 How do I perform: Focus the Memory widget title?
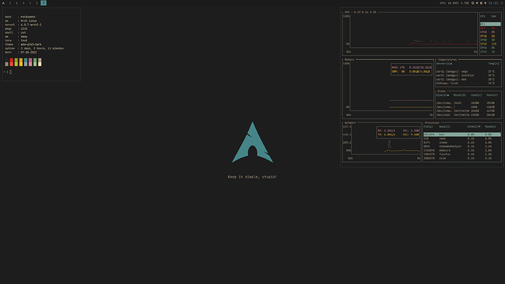click(x=349, y=60)
